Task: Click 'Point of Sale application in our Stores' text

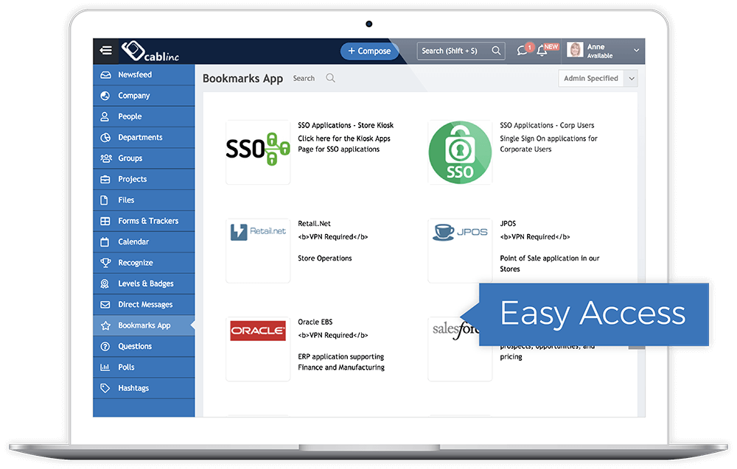Action: 550,264
